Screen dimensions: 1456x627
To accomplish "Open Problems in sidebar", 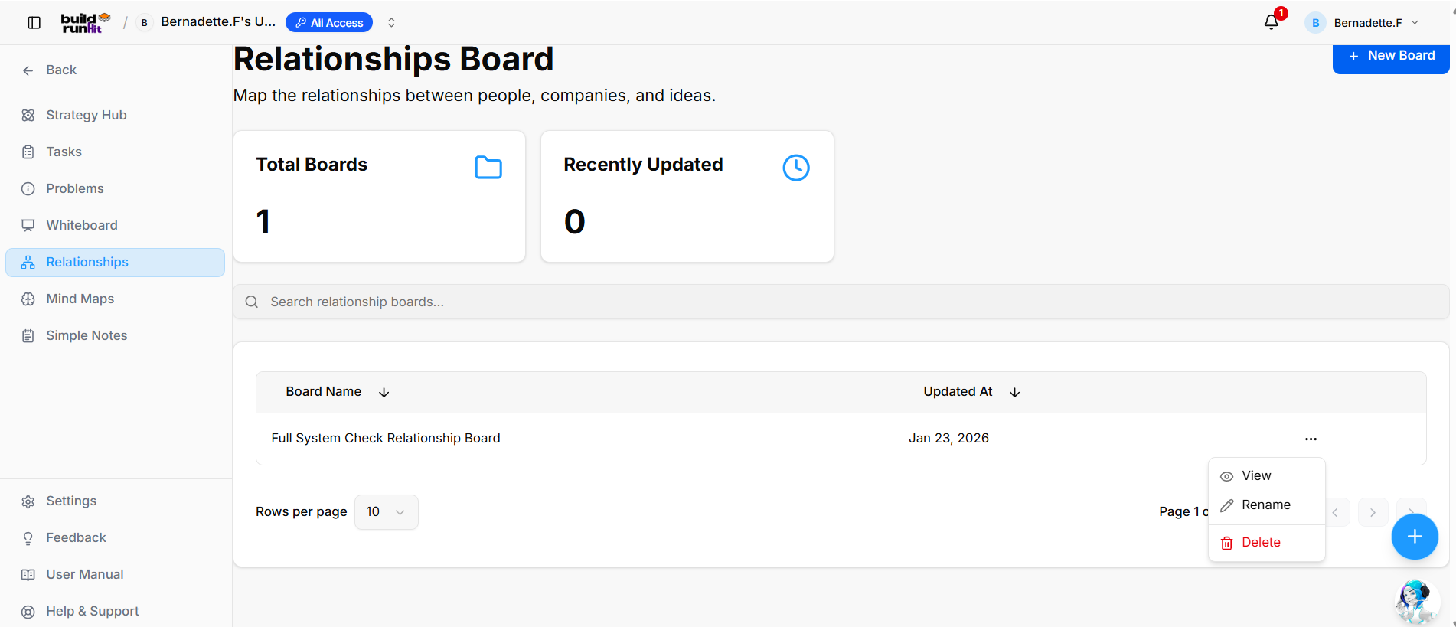I will pyautogui.click(x=115, y=188).
